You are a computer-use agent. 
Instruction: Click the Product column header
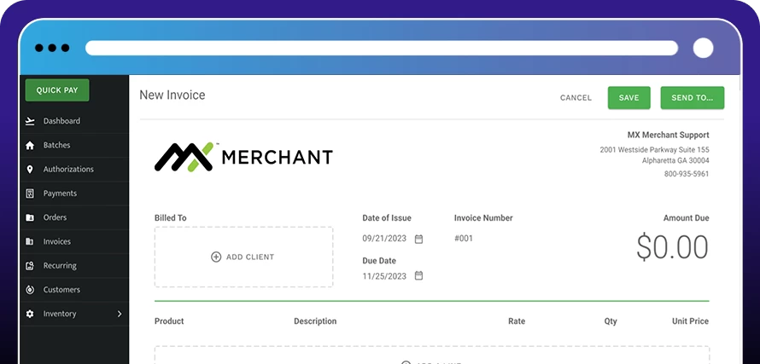(169, 321)
